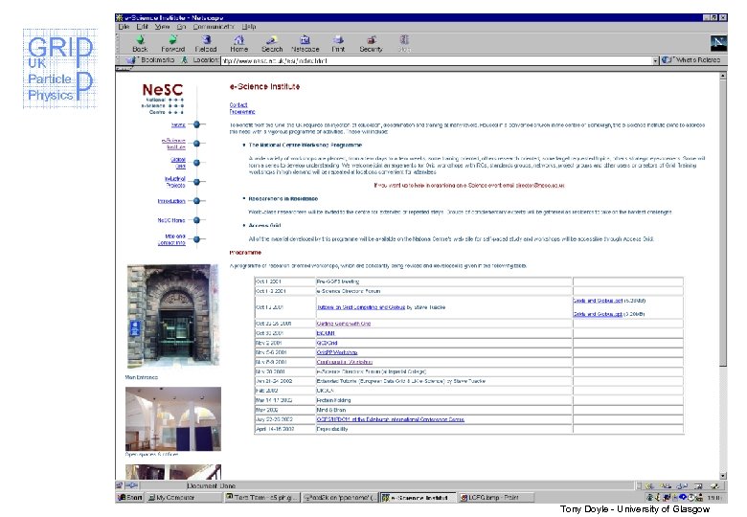This screenshot has width=747, height=517.
Task: Switch to the Tera Term taskbar window
Action: click(x=262, y=498)
